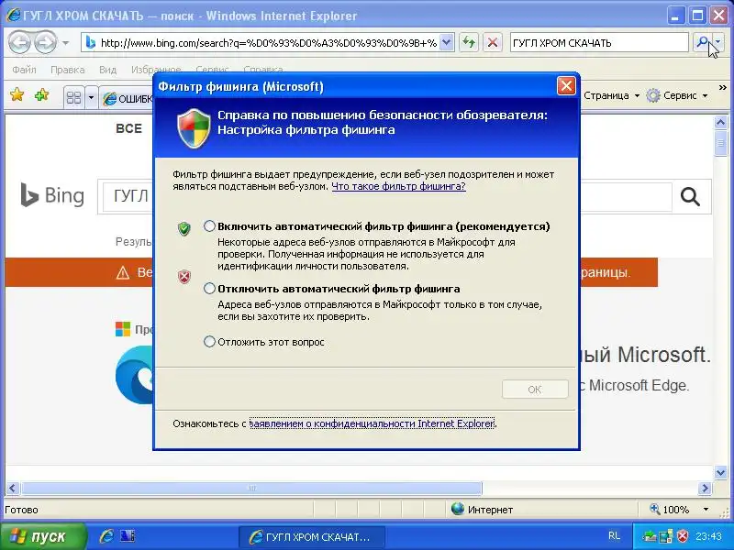Click the Back navigation arrow button
Image resolution: width=734 pixels, height=550 pixels.
pos(19,42)
